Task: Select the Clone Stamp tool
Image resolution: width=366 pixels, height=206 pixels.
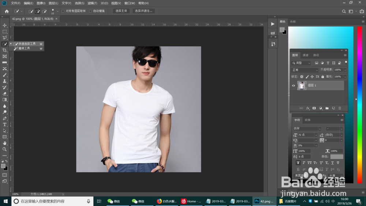Action: point(4,81)
